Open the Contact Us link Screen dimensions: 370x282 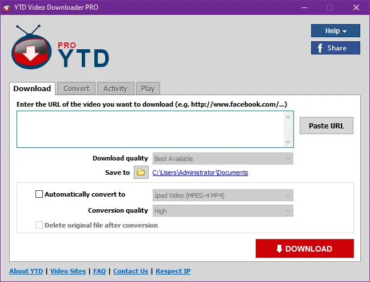(x=131, y=271)
